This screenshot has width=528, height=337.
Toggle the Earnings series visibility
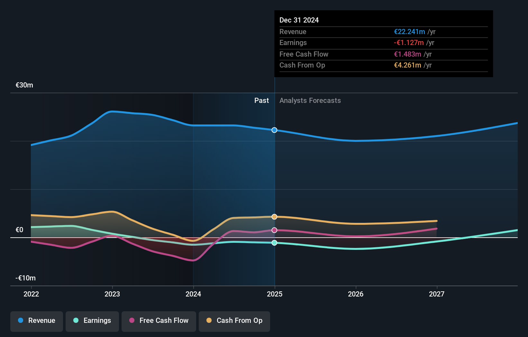[x=92, y=321]
